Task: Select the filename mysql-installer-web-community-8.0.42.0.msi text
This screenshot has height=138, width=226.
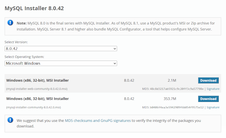Action: 37,89
